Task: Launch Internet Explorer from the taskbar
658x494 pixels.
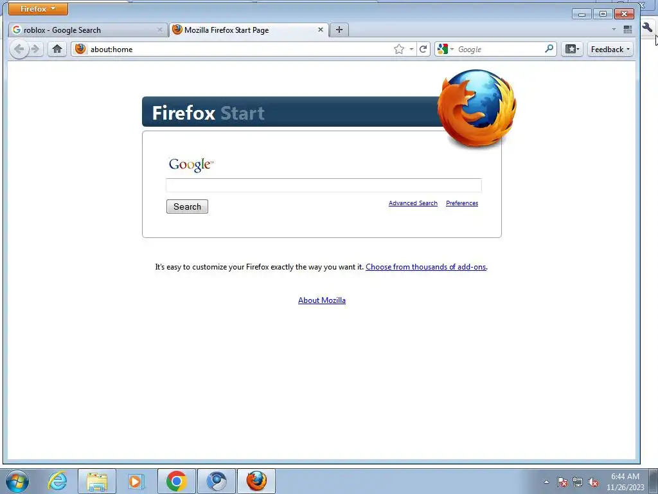Action: coord(57,481)
